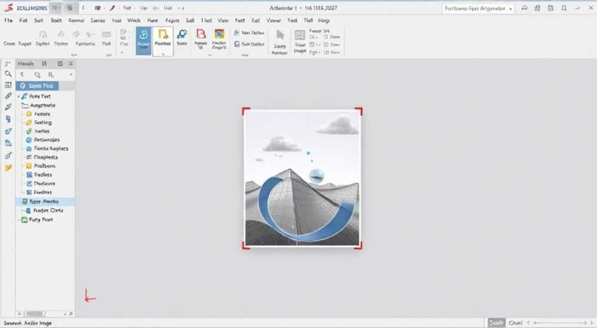Click the yellow icon at bottom of left sidebar

[x=8, y=168]
